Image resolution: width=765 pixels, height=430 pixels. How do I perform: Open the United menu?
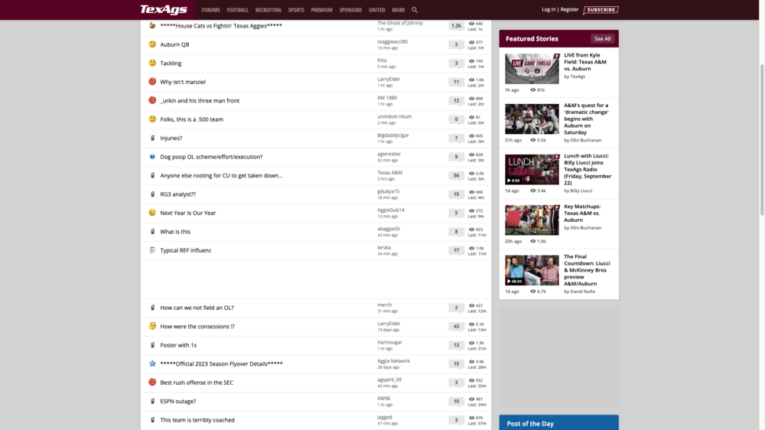point(376,10)
